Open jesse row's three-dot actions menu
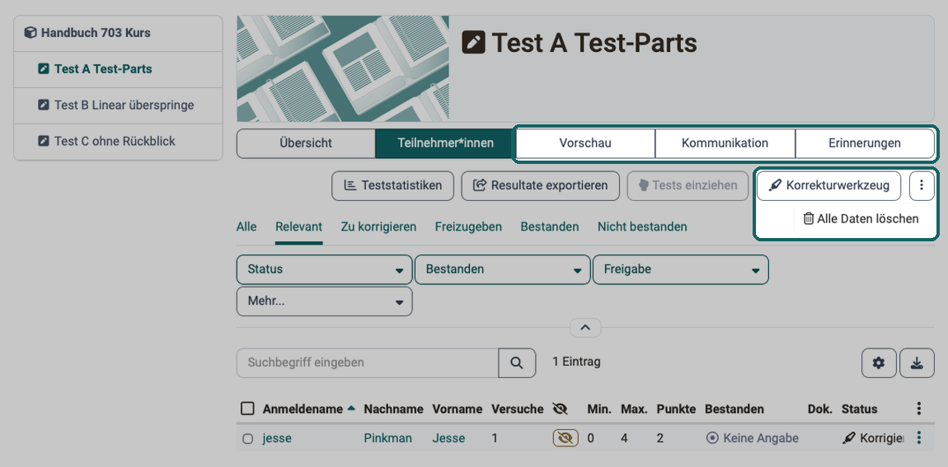 919,438
